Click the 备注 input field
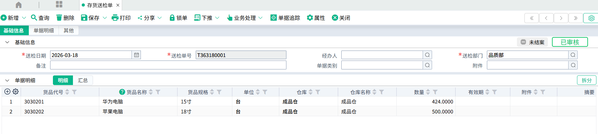Viewport: 598px width, 134px height. click(x=168, y=65)
